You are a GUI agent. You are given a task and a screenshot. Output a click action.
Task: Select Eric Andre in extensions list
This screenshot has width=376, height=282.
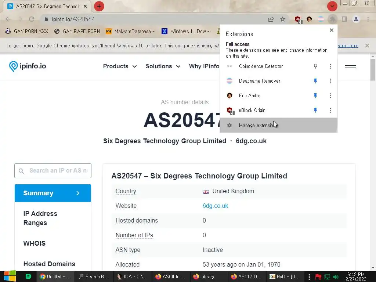click(249, 96)
